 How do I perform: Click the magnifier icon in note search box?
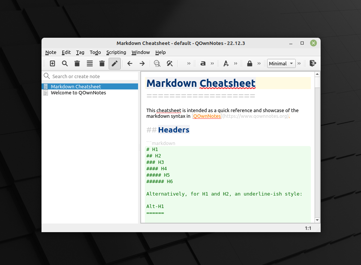(47, 76)
